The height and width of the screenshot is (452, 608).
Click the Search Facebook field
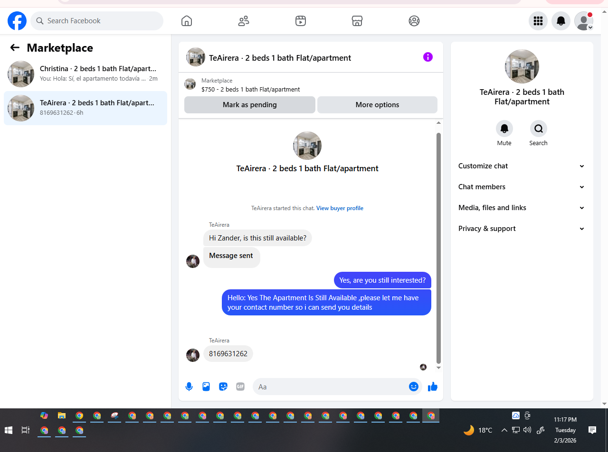[97, 21]
